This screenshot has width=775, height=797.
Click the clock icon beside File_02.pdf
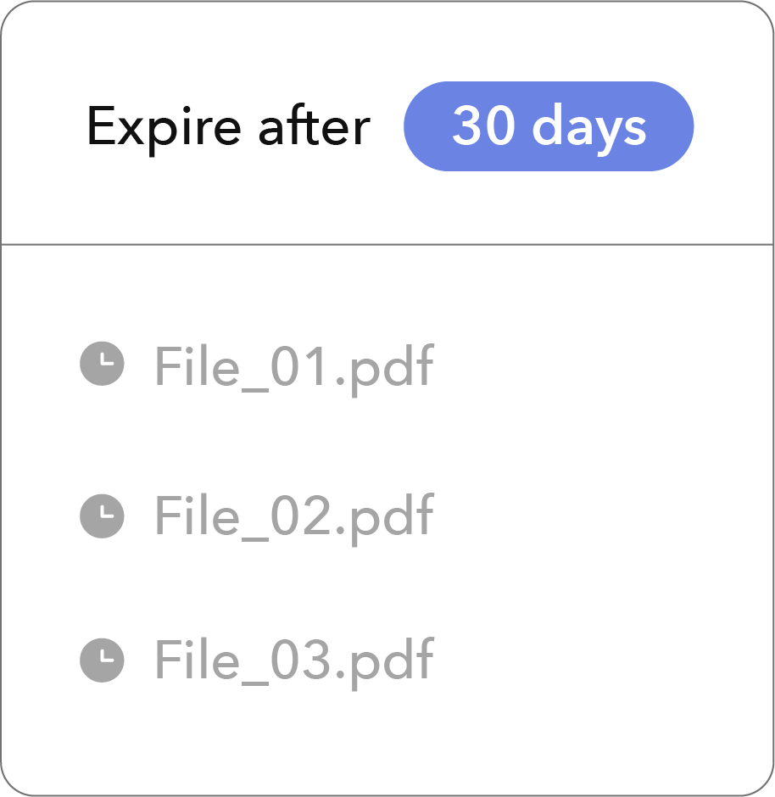coord(102,516)
